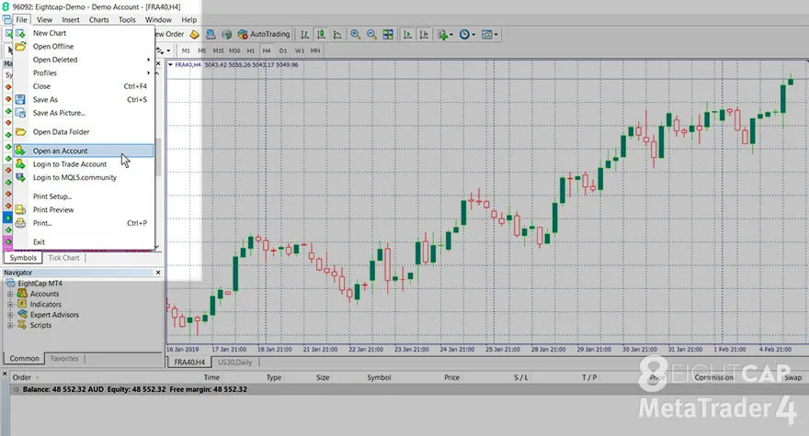This screenshot has height=436, width=809.
Task: Open the View menu
Action: (44, 19)
